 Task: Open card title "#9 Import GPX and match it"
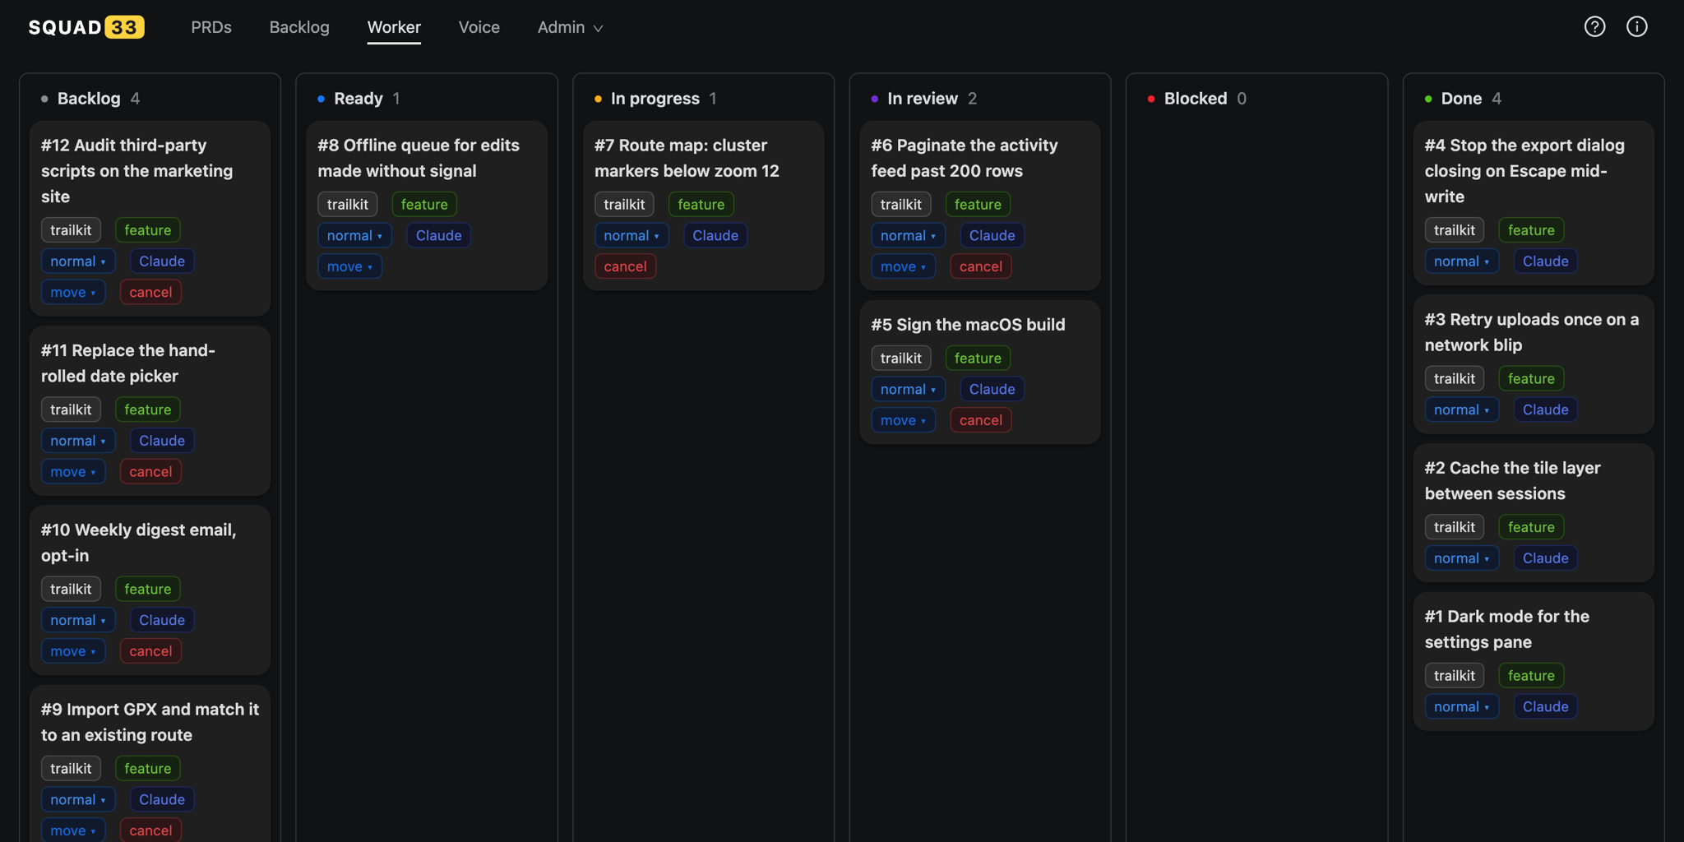[x=150, y=722]
